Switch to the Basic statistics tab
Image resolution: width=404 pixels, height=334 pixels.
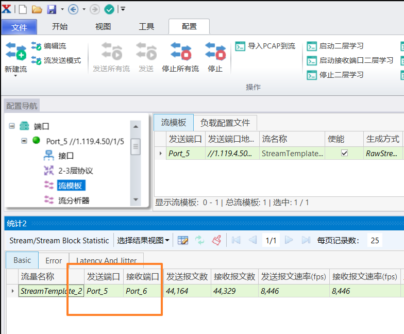pyautogui.click(x=22, y=260)
